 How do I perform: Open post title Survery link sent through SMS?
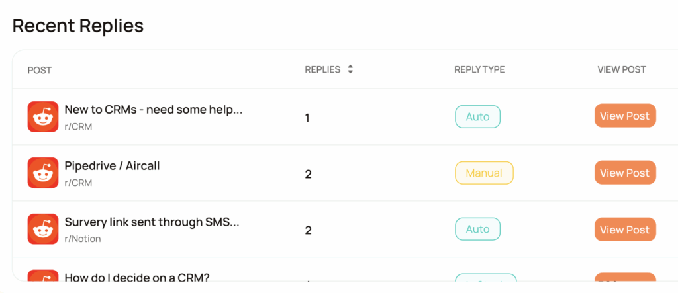click(x=152, y=222)
